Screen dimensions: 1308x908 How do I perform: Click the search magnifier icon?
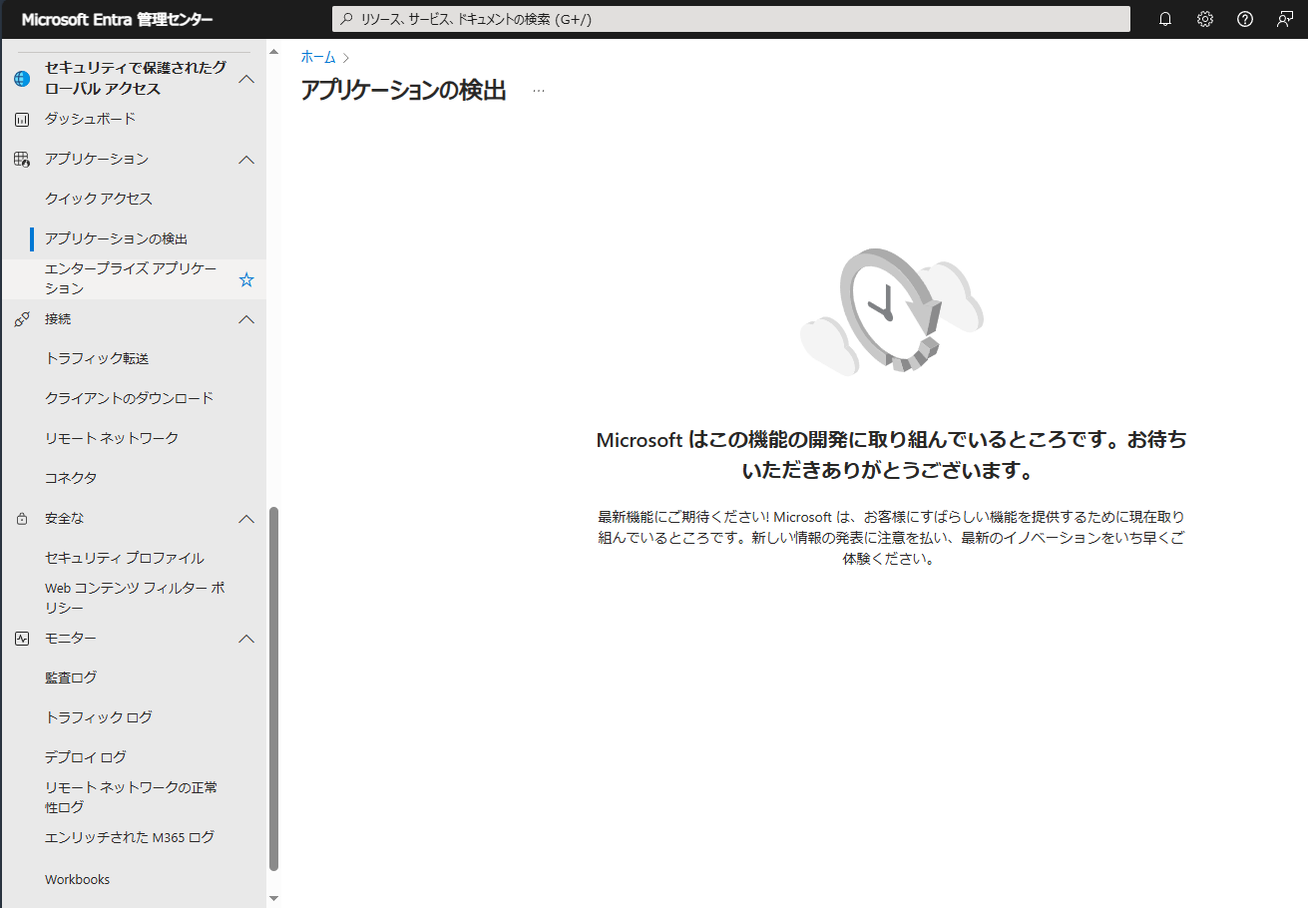pyautogui.click(x=346, y=19)
